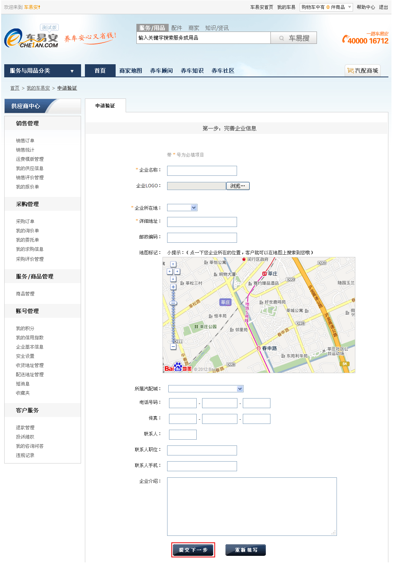Open 养车社区 in navigation bar
The width and height of the screenshot is (393, 577).
click(x=223, y=70)
